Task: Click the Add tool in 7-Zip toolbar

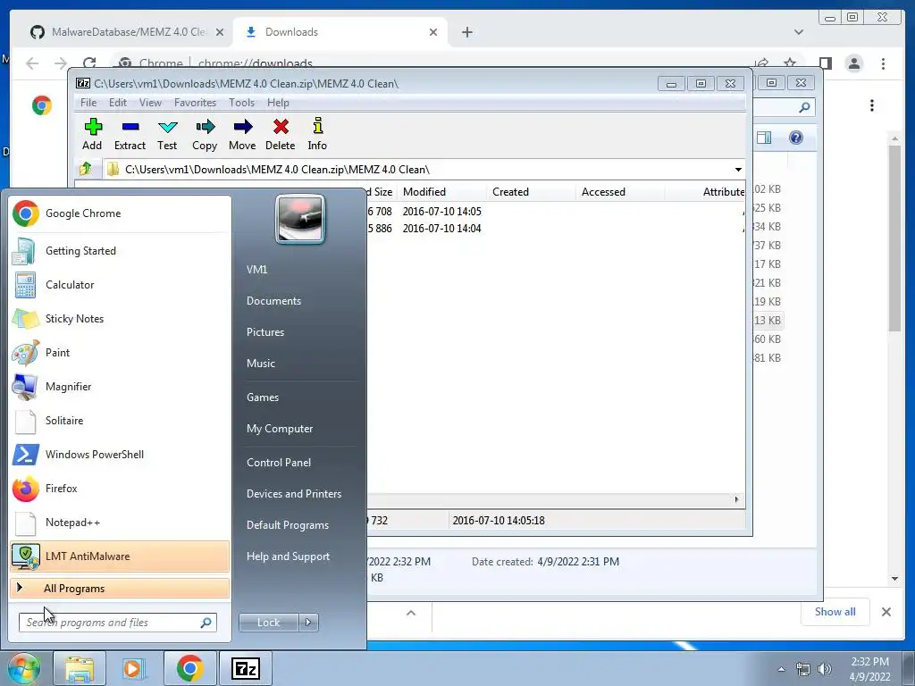Action: coord(92,134)
